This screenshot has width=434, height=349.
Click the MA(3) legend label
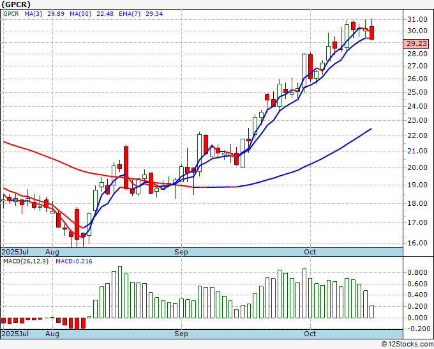33,14
